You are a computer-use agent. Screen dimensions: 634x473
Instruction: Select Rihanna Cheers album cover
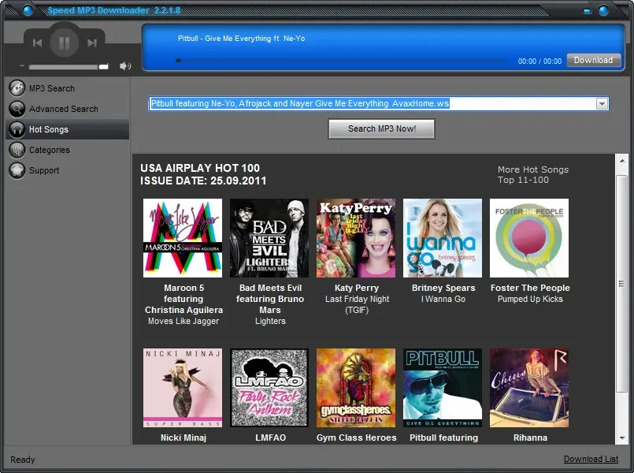click(x=529, y=388)
